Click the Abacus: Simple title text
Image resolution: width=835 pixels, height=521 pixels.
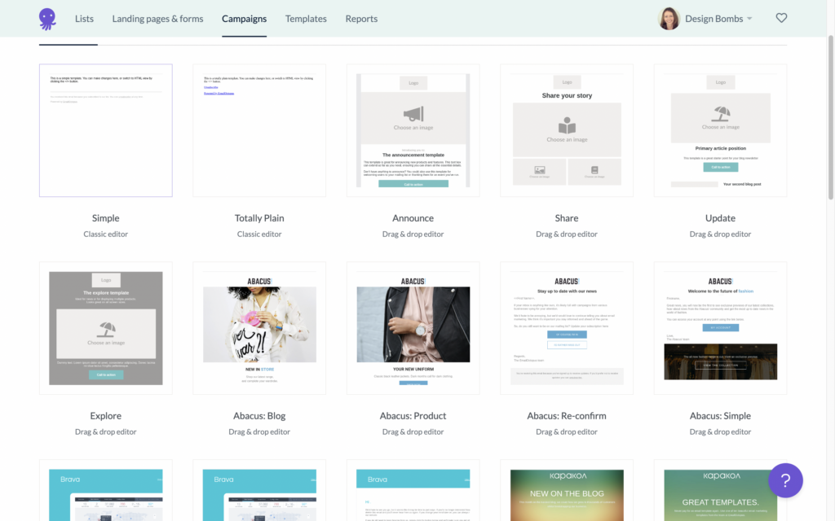721,416
